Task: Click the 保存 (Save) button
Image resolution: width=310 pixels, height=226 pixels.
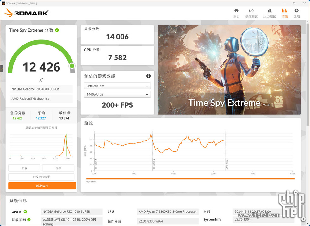Action: pos(58,168)
